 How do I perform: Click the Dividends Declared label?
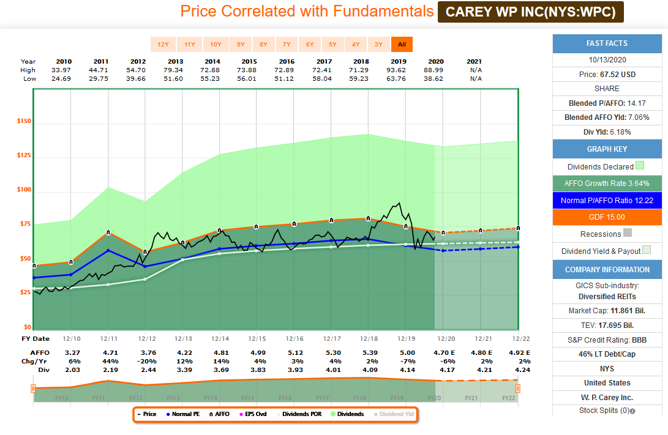coord(600,167)
